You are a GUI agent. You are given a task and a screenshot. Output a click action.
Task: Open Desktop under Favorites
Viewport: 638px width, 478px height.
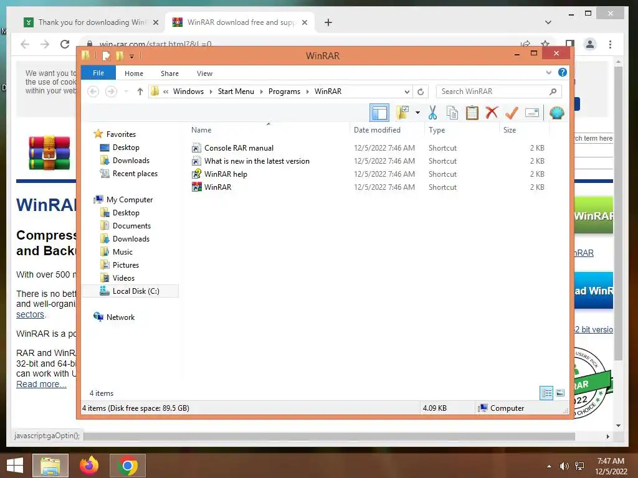coord(126,148)
